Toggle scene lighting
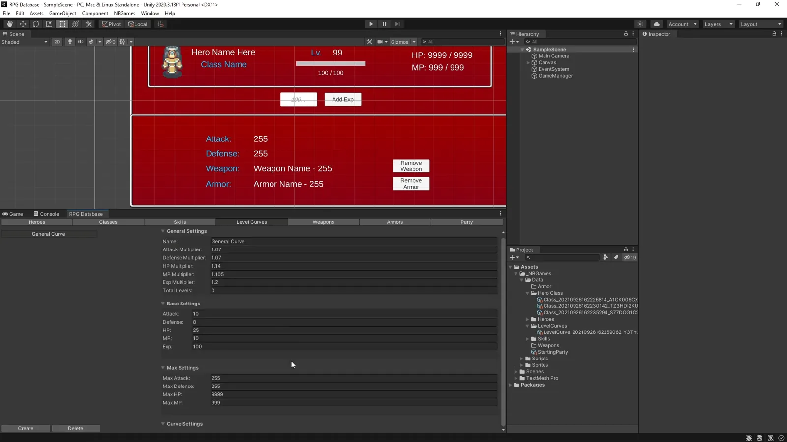Viewport: 787px width, 442px height. (x=70, y=42)
